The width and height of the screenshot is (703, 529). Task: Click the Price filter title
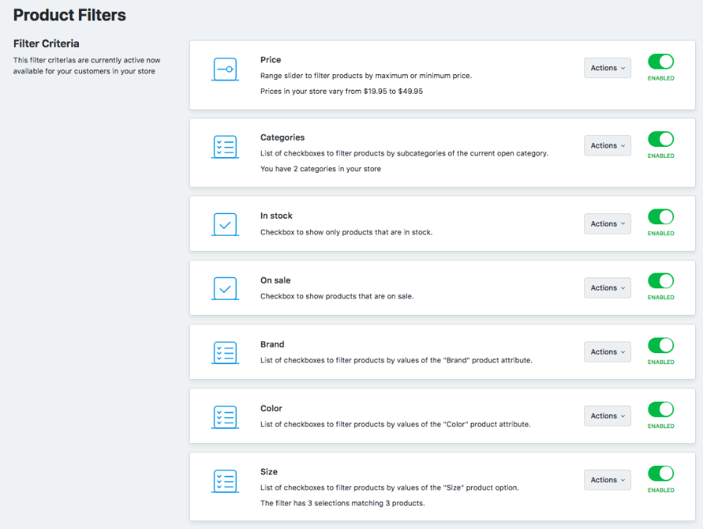point(270,59)
